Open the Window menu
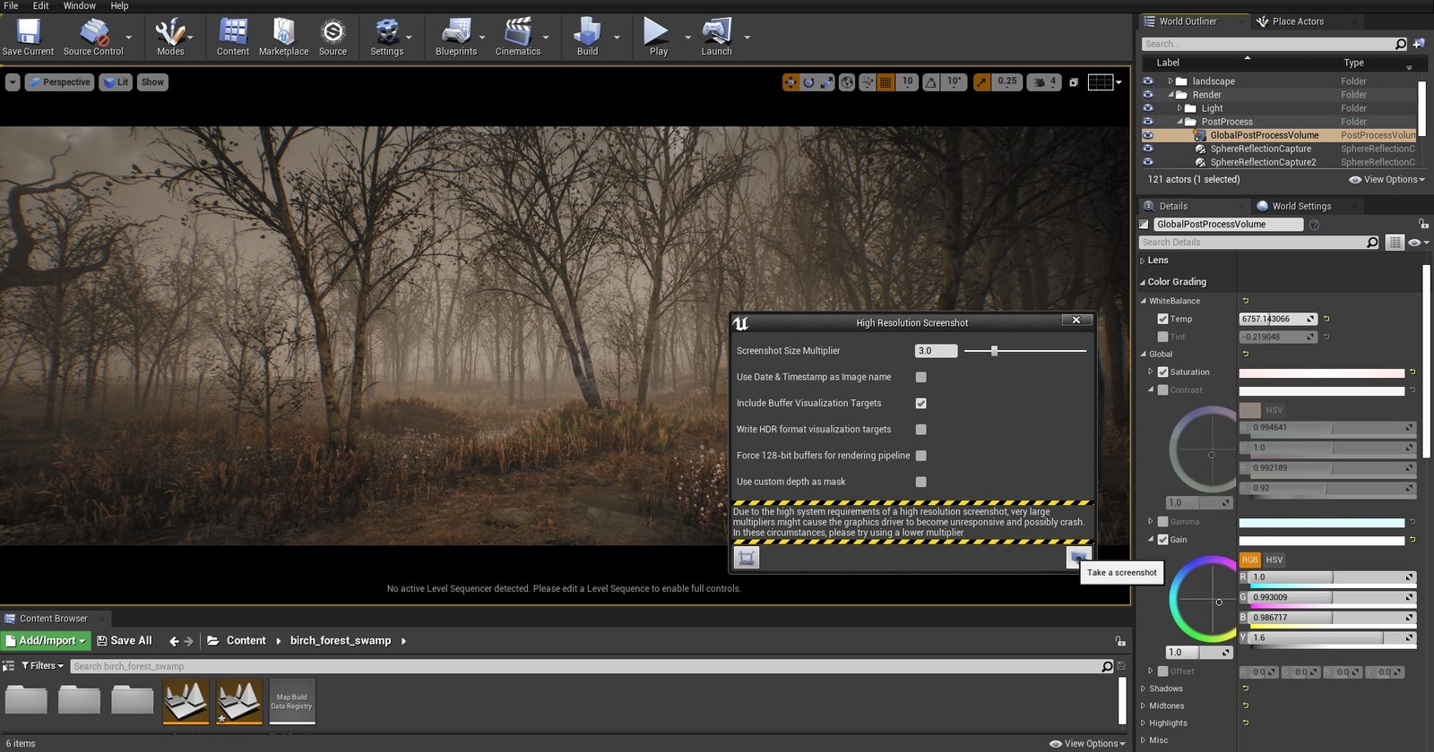 pos(79,5)
